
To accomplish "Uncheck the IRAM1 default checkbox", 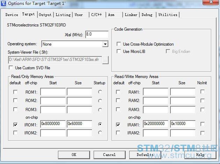I will 118,125.
